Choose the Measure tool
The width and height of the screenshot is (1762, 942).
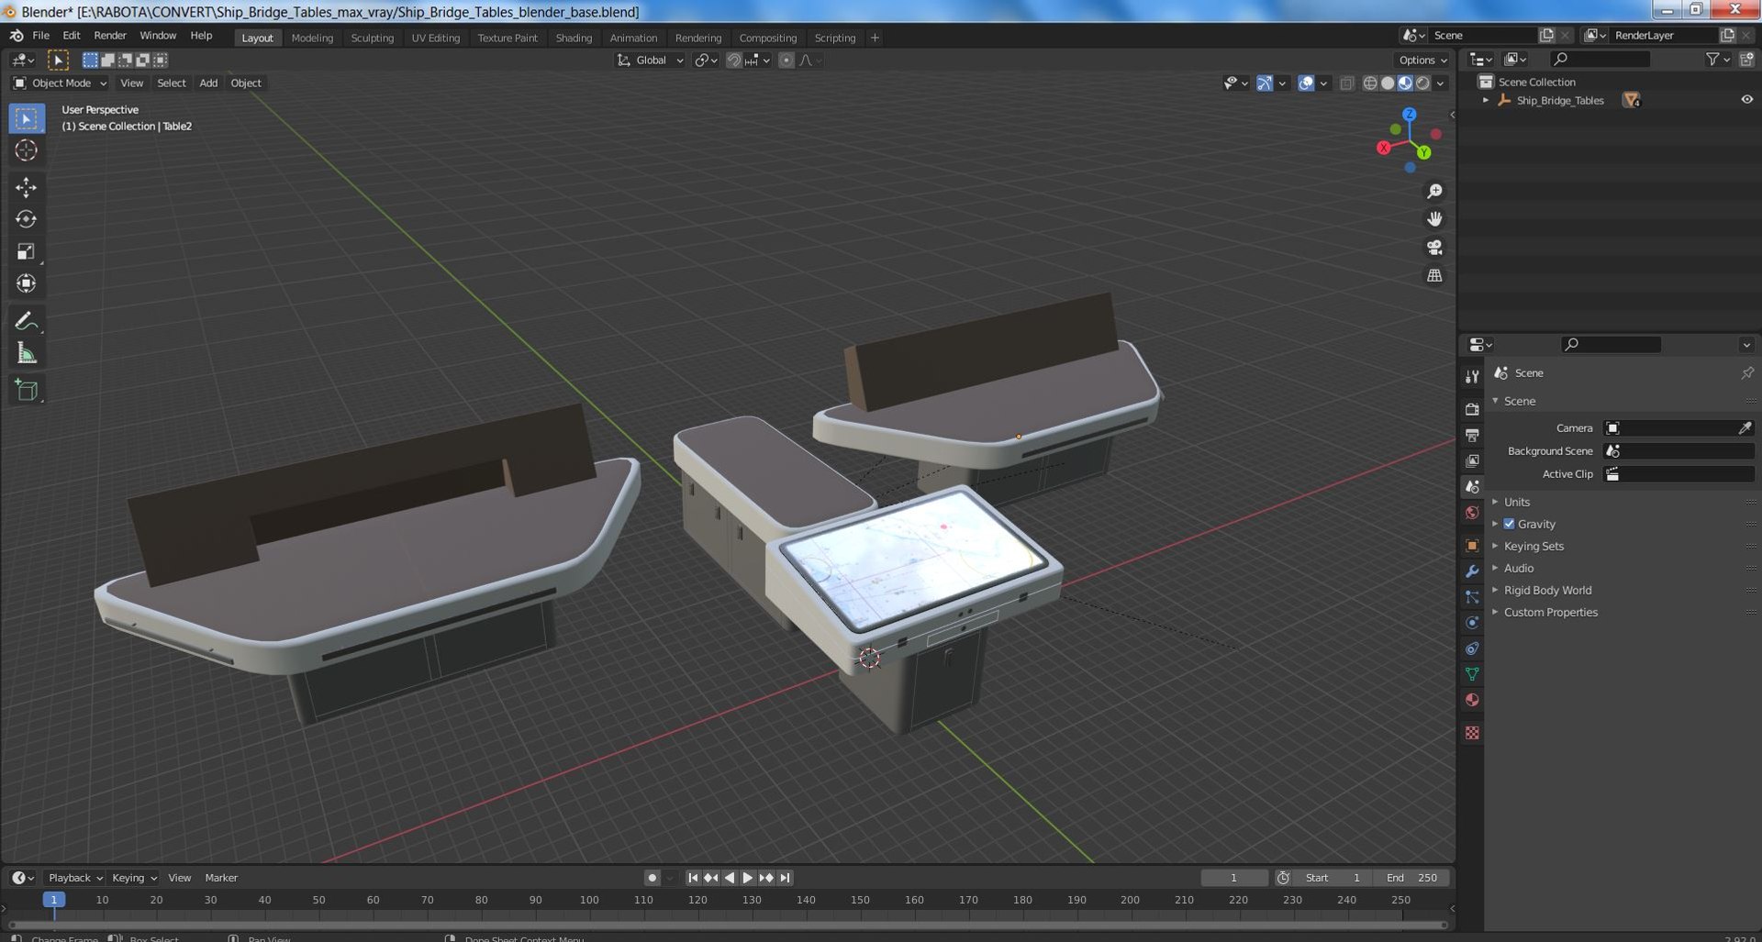(x=27, y=353)
